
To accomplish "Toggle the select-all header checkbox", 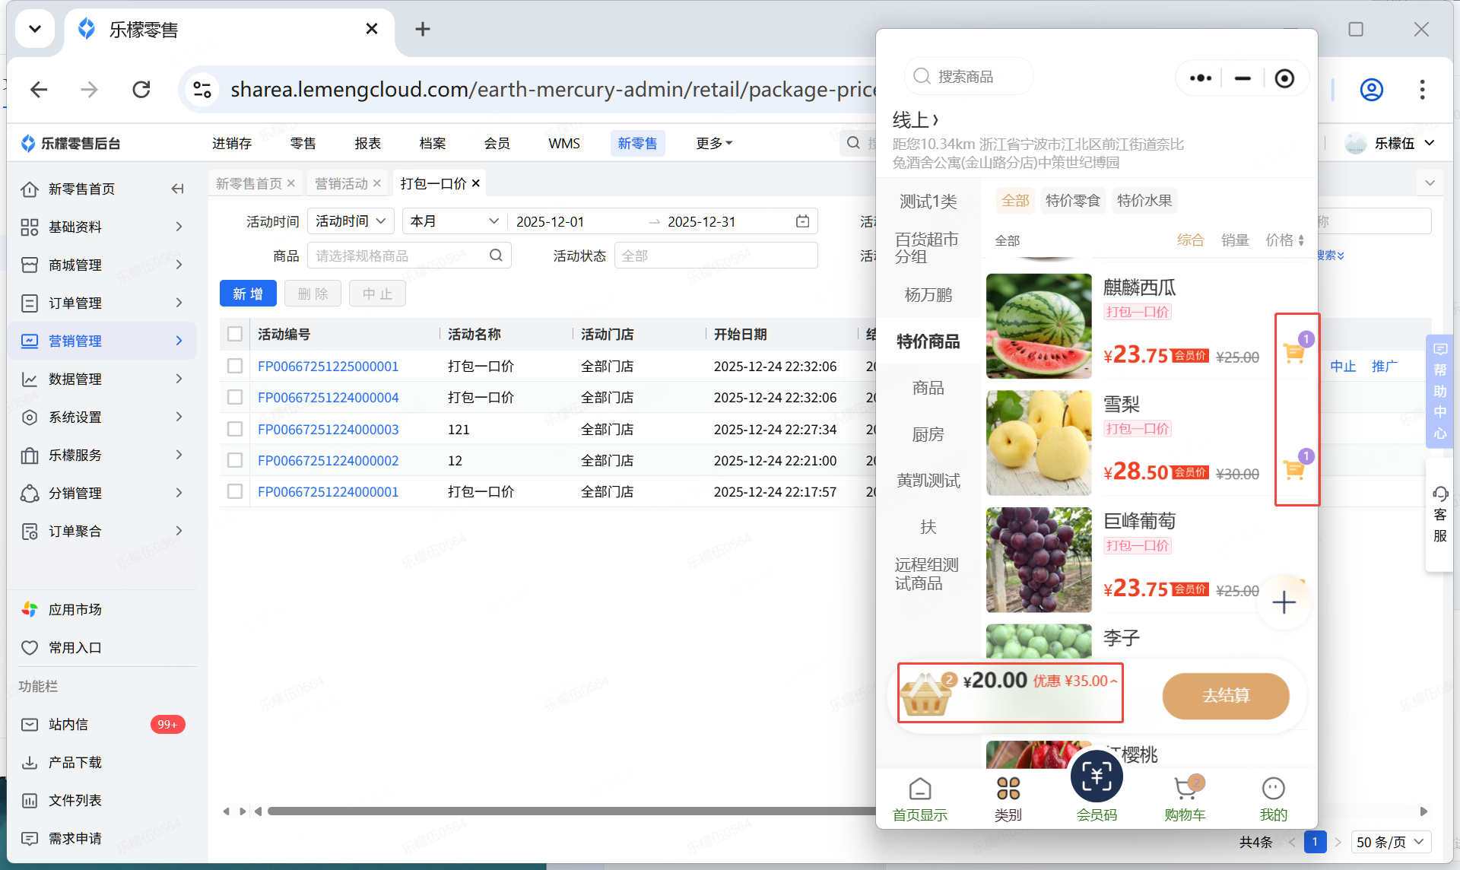I will 235,334.
